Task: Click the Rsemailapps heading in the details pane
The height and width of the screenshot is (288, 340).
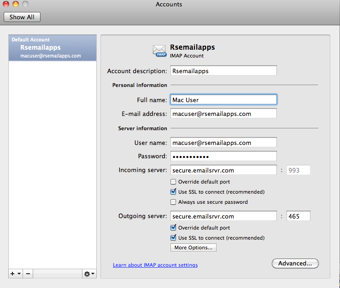Action: click(x=192, y=47)
